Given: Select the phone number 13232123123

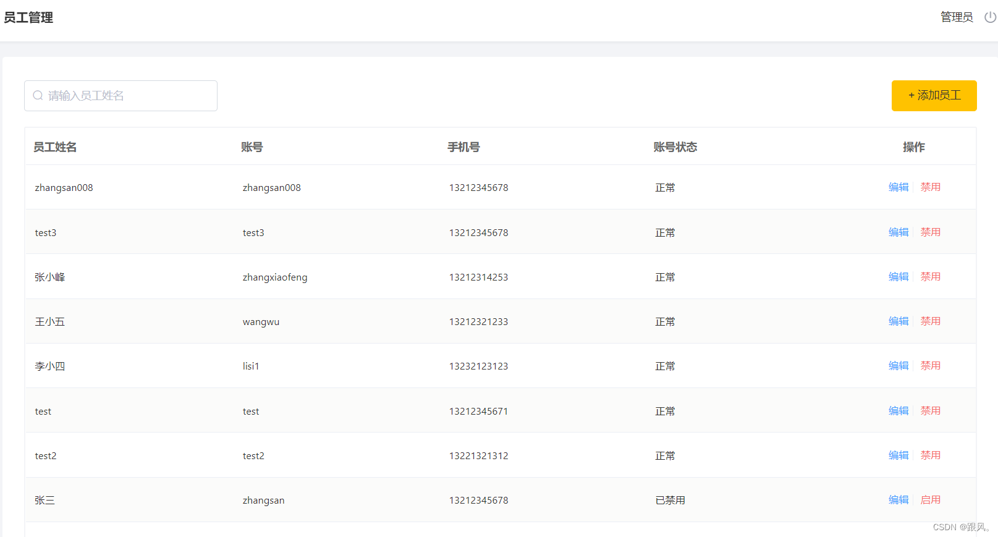Looking at the screenshot, I should coord(479,366).
